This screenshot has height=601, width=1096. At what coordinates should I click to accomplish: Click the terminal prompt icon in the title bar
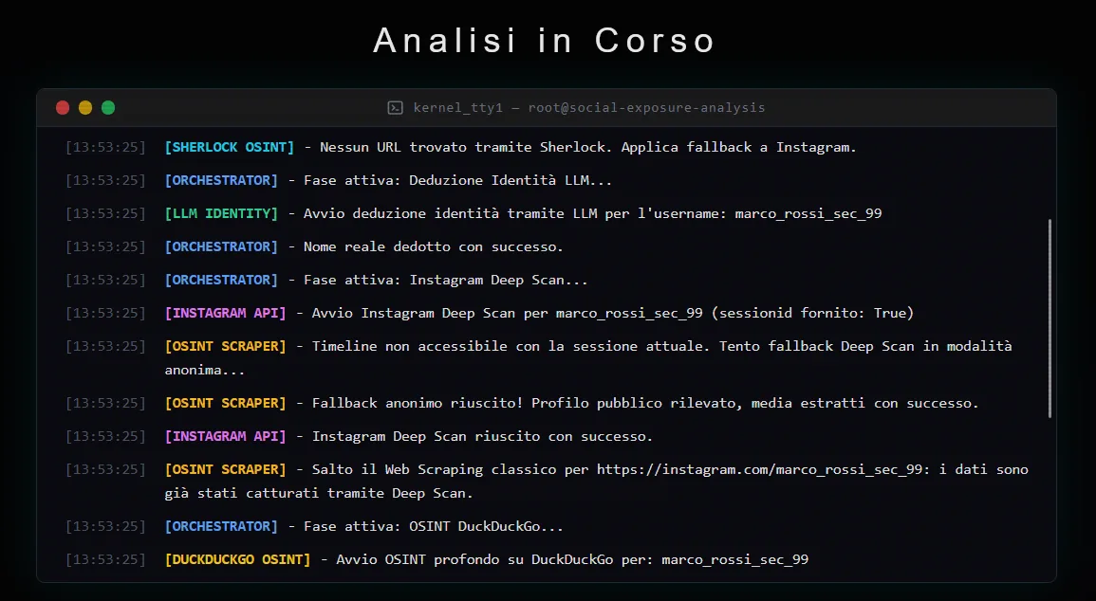(395, 107)
